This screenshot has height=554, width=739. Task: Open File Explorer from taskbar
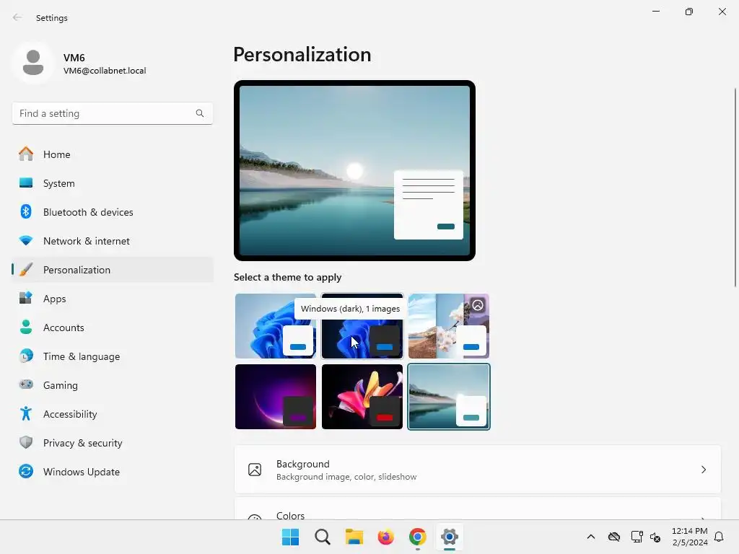pyautogui.click(x=354, y=537)
